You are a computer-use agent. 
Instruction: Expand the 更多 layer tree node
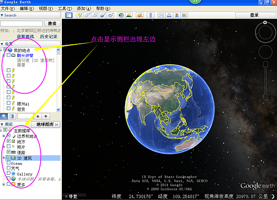click(4, 184)
